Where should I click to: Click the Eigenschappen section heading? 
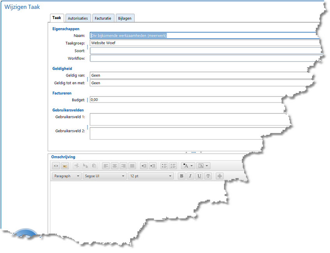[66, 29]
